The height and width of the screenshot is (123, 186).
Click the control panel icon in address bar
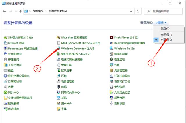tap(26, 11)
